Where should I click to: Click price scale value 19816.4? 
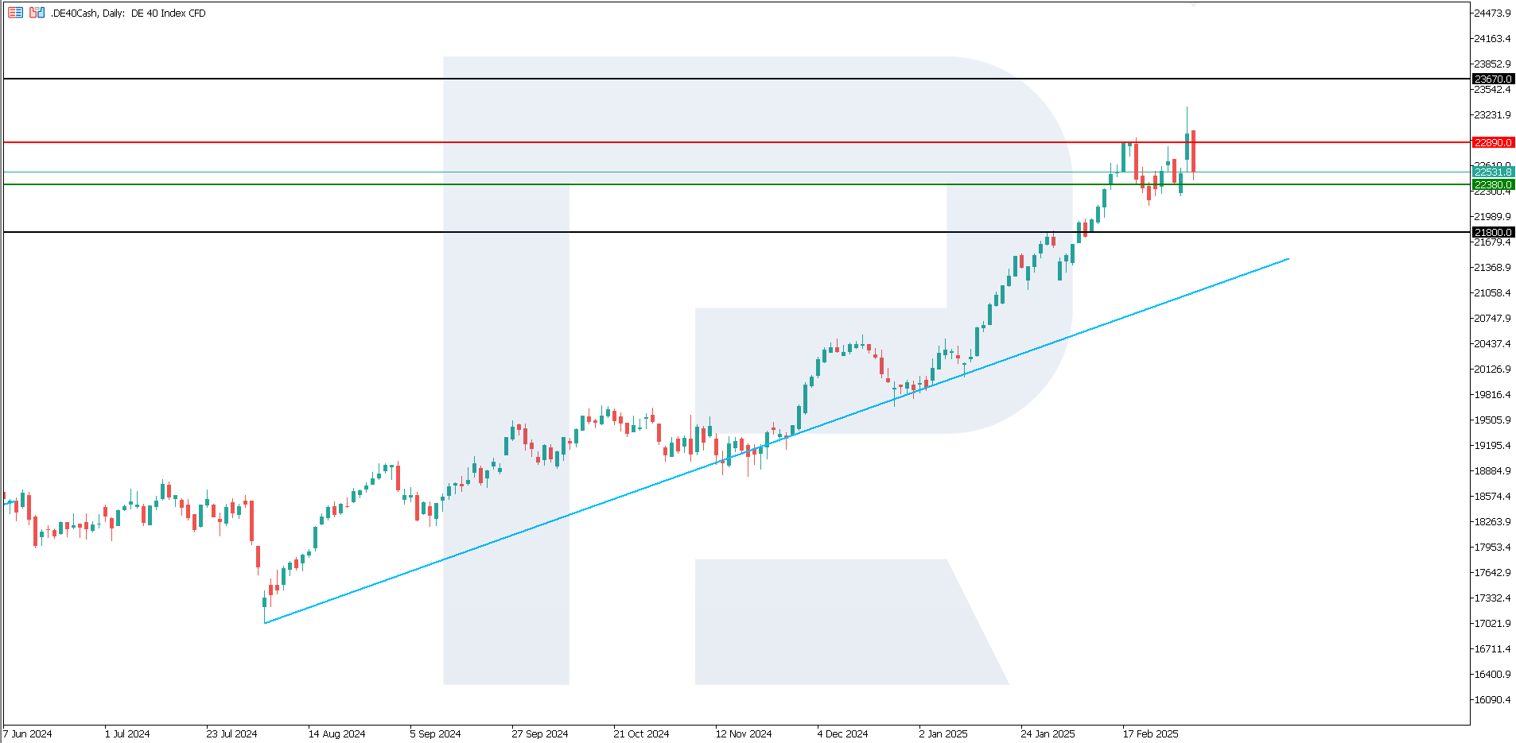point(1492,395)
